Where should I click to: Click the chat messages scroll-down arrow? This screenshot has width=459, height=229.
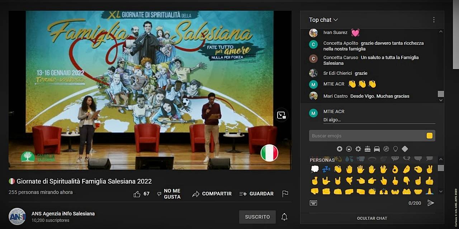tap(441, 100)
